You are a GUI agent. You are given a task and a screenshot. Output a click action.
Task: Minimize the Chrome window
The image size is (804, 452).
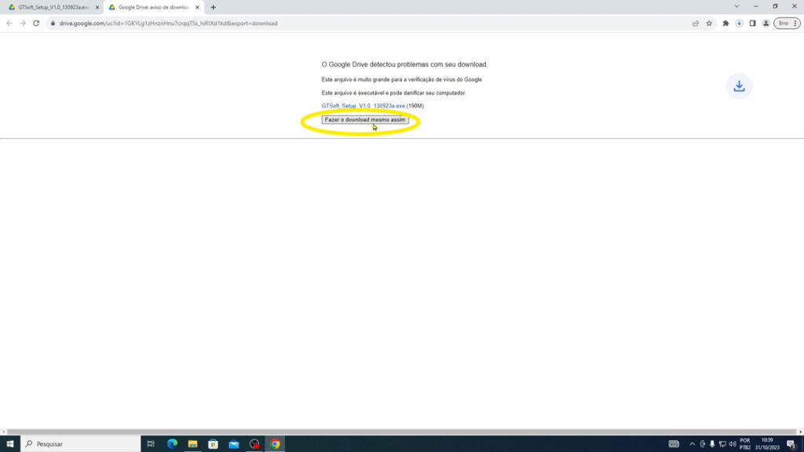[756, 6]
